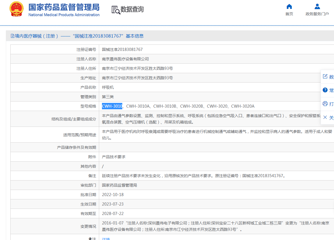
Task: Click the 审批部门 row label
Action: tap(88, 185)
